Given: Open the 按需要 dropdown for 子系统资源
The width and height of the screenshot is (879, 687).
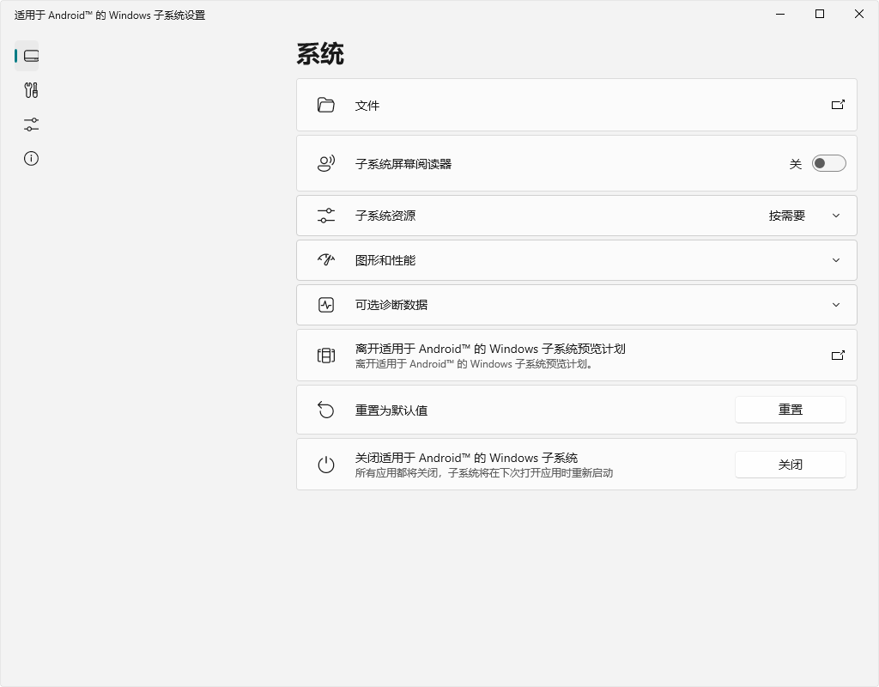Looking at the screenshot, I should pos(786,216).
